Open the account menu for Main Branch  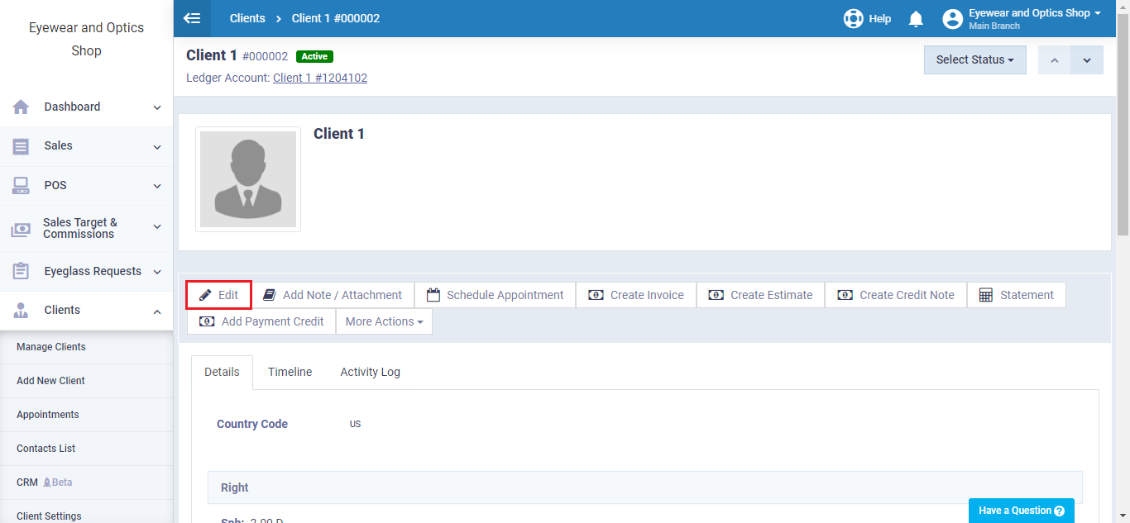pyautogui.click(x=1022, y=18)
